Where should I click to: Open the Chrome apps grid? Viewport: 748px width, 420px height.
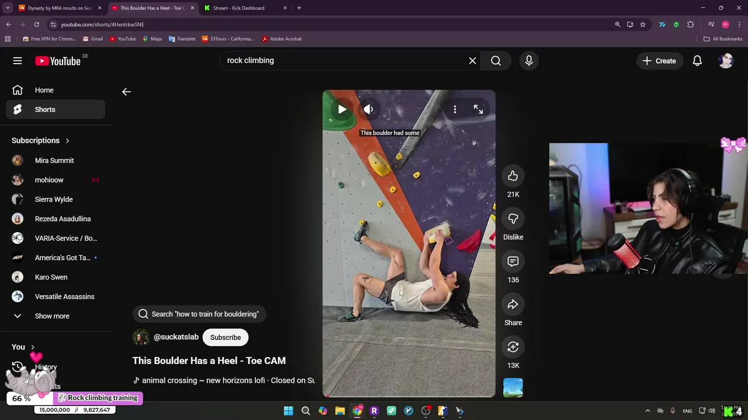[8, 38]
